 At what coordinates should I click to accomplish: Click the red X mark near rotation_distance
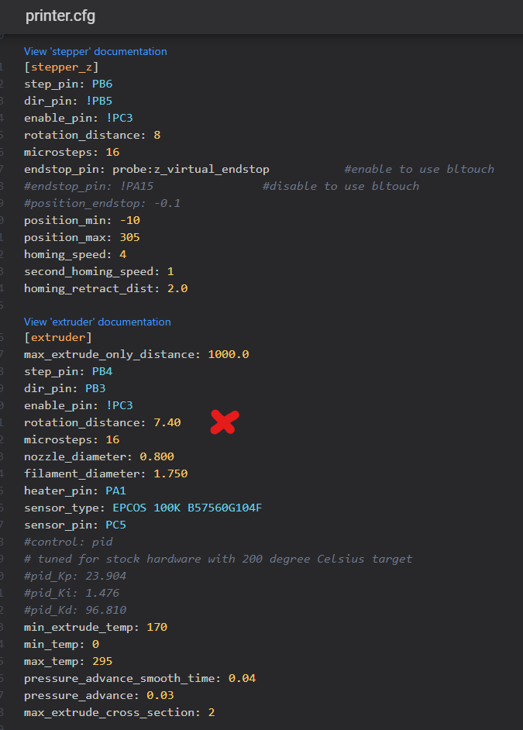click(225, 422)
